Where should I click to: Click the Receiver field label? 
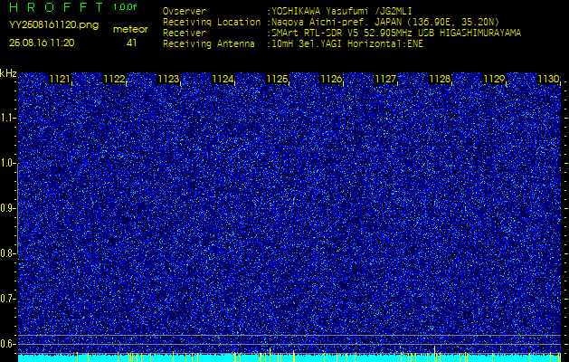click(185, 33)
